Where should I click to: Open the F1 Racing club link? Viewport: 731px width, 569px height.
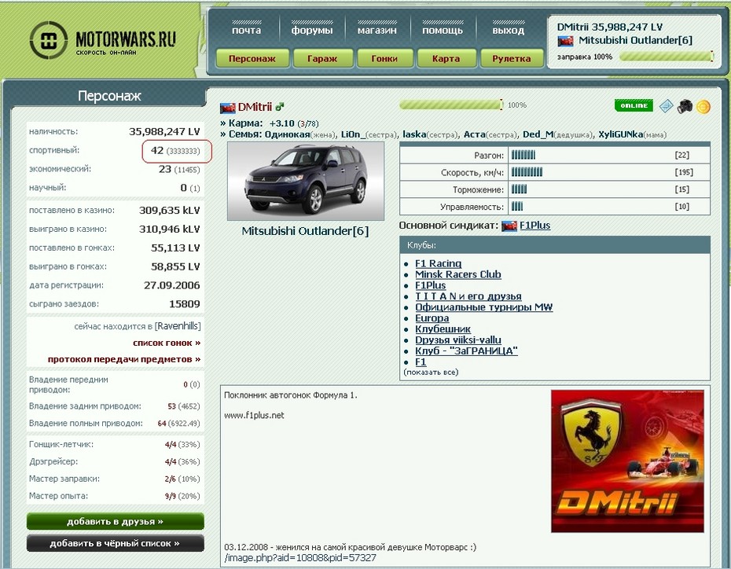click(439, 264)
